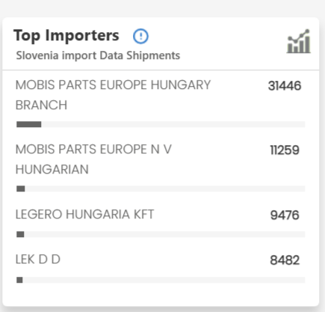The image size is (325, 312).
Task: Open MOBIS PARTS EUROPE HUNGARY BRANCH entry
Action: coord(113,95)
